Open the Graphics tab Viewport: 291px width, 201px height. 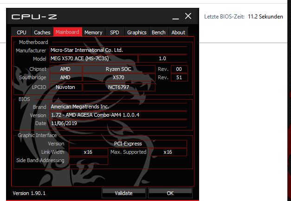pos(137,32)
